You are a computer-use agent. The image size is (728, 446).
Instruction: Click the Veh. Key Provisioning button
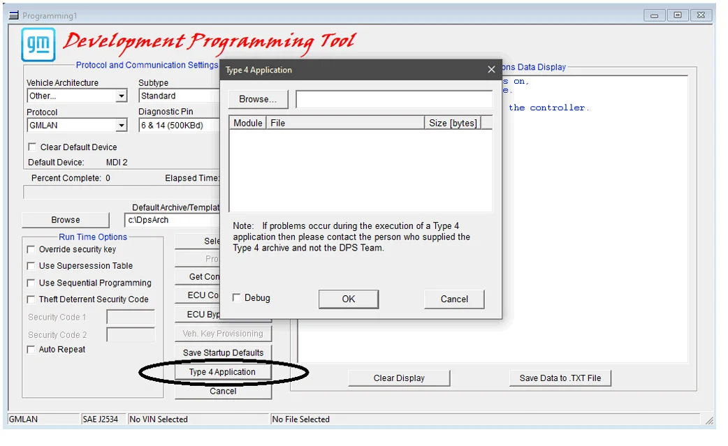[223, 334]
